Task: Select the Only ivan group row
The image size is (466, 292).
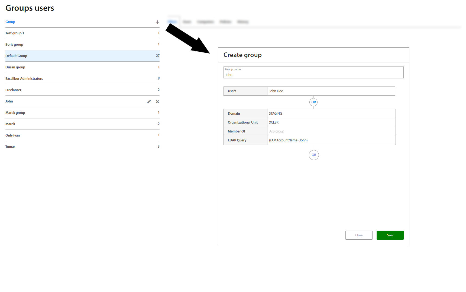Action: [13, 135]
